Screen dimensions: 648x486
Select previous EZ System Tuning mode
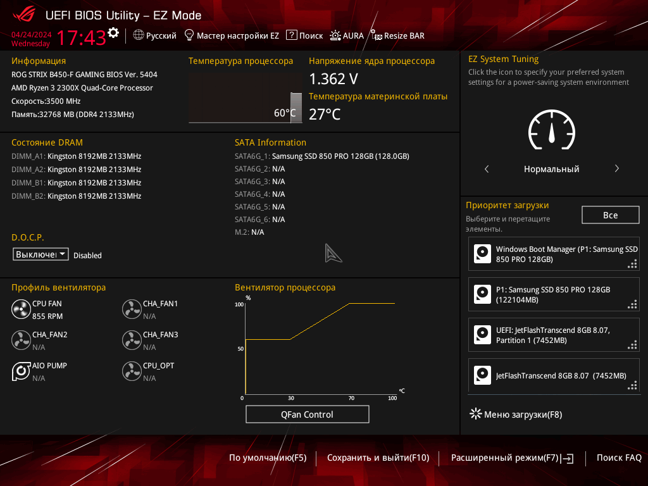tap(487, 168)
